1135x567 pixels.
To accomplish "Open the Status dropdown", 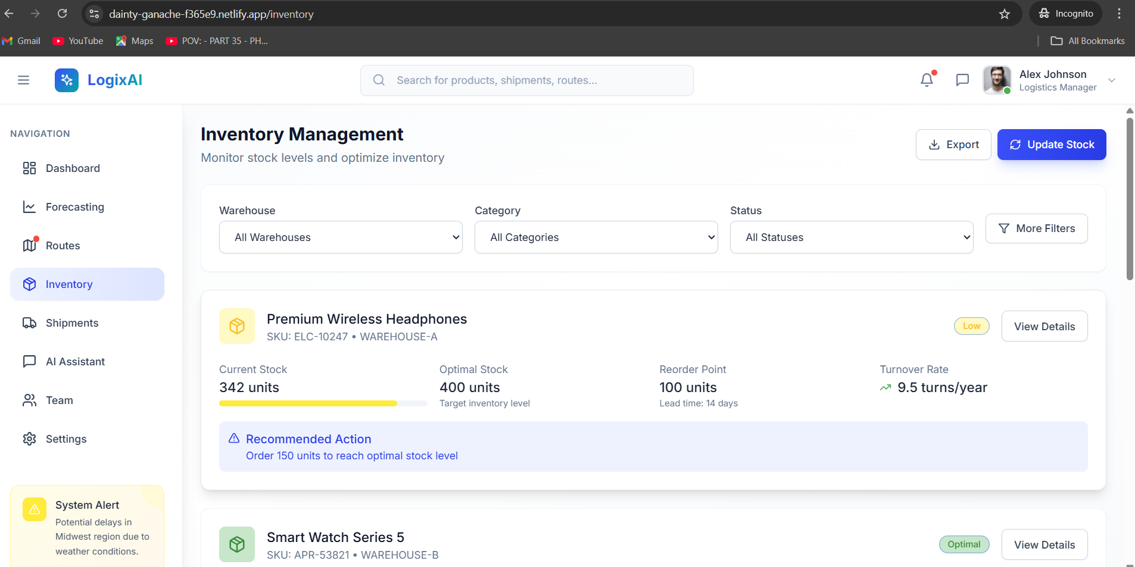I will (852, 237).
